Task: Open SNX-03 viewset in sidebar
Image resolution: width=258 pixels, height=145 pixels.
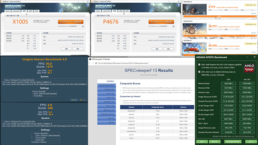Action: click(x=107, y=118)
